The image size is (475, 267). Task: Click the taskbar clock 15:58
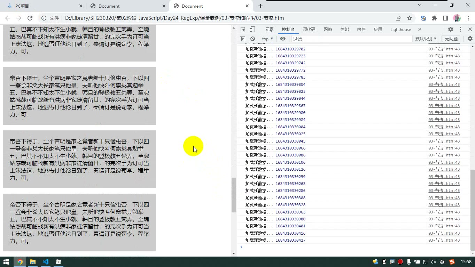466,262
